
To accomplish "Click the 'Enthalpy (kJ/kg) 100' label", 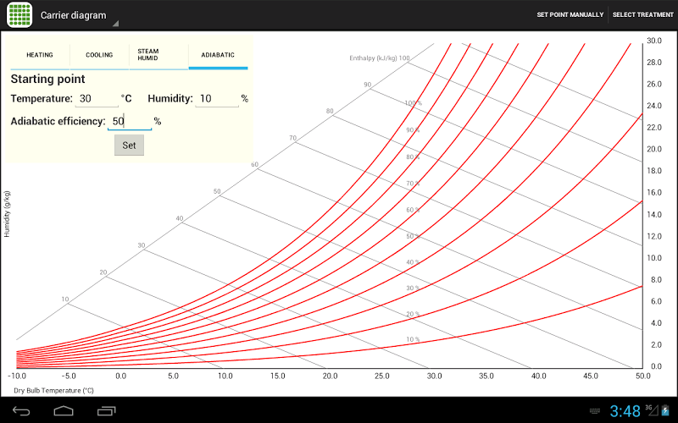I will [x=379, y=58].
